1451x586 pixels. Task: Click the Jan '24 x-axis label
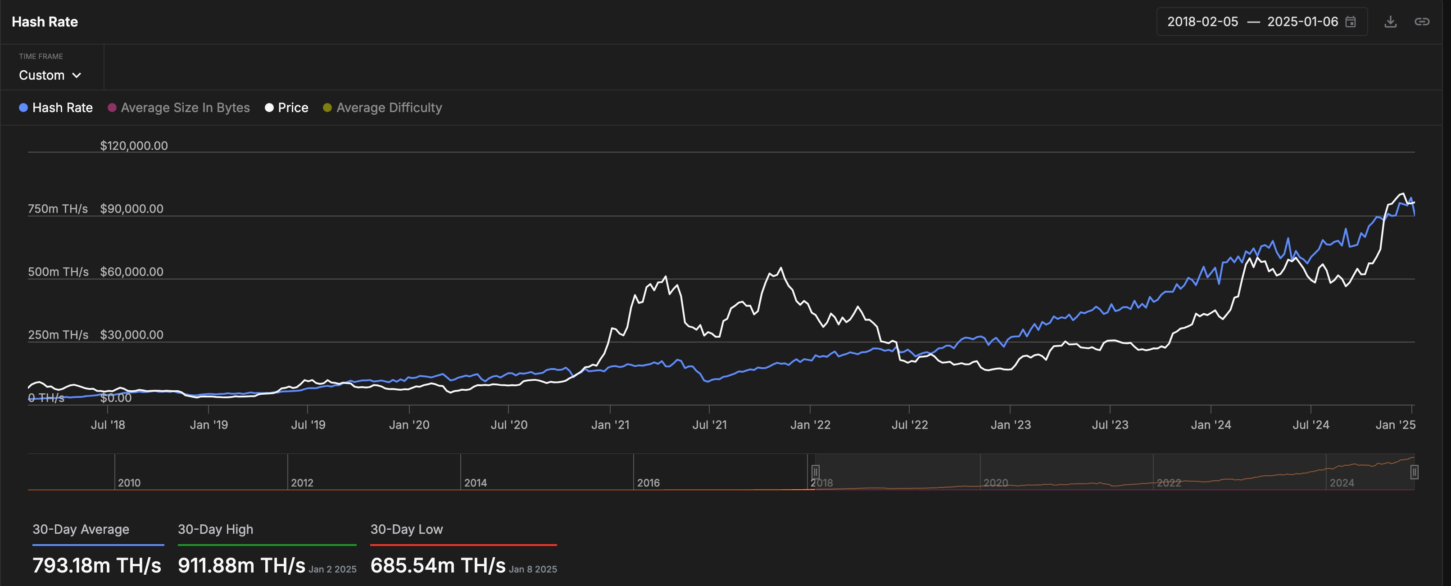(x=1211, y=425)
